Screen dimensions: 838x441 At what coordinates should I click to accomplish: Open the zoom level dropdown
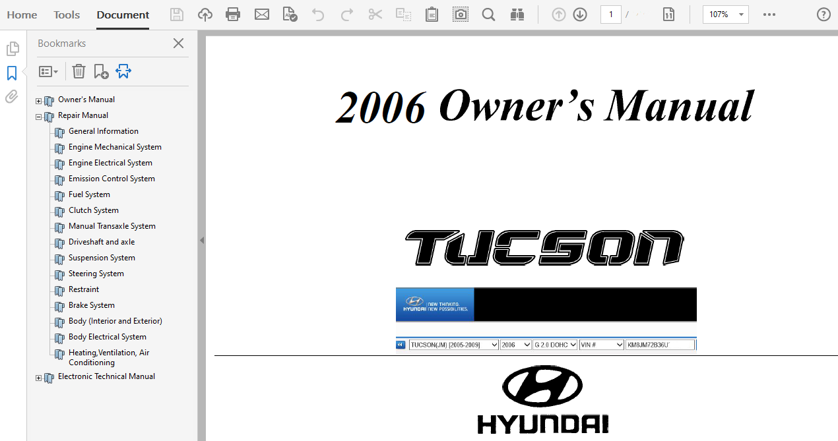[741, 15]
